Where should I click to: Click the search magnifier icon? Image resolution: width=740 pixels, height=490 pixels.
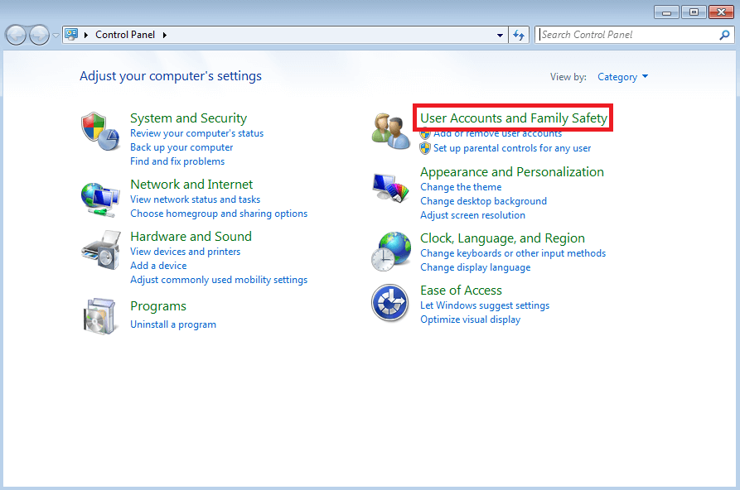coord(724,35)
